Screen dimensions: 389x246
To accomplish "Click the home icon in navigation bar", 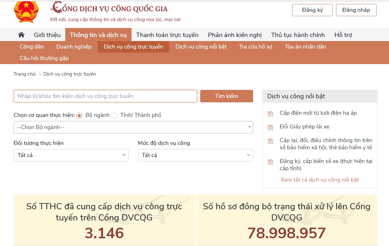I will (x=21, y=35).
